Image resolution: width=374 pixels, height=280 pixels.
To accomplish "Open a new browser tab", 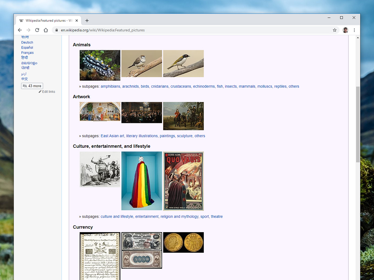I will coord(87,21).
